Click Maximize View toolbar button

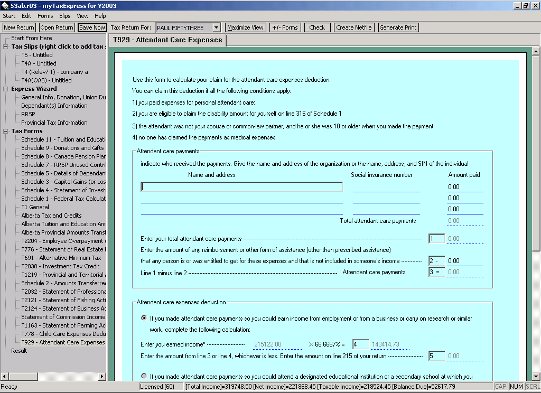(x=245, y=27)
